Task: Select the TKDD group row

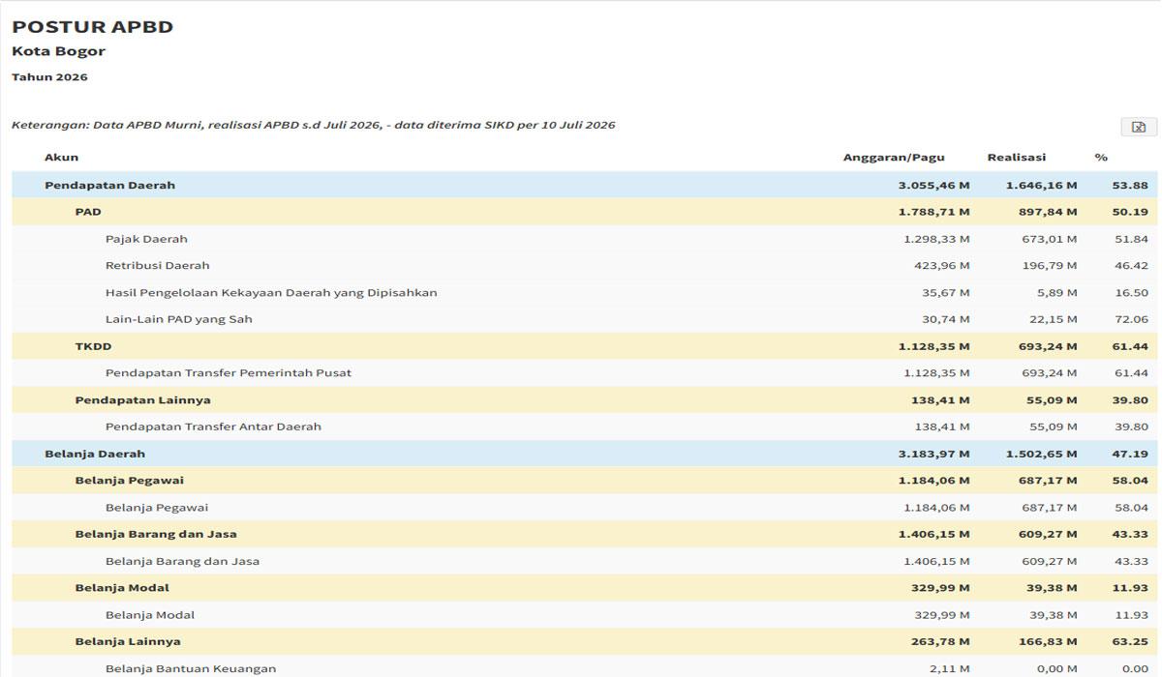Action: tap(585, 346)
